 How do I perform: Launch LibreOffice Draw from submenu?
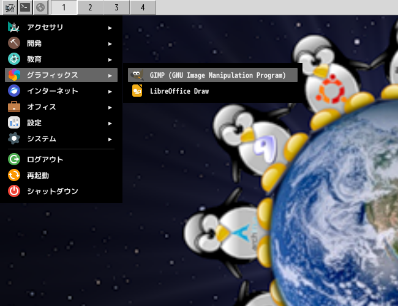point(212,91)
